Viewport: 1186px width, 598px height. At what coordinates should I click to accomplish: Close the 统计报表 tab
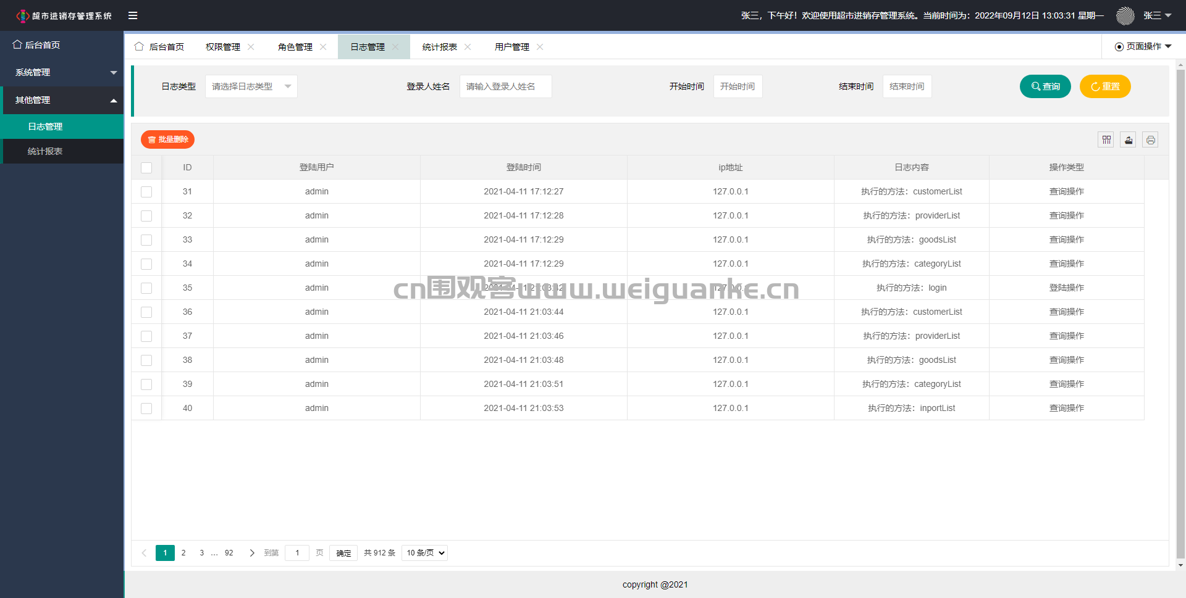(x=468, y=47)
